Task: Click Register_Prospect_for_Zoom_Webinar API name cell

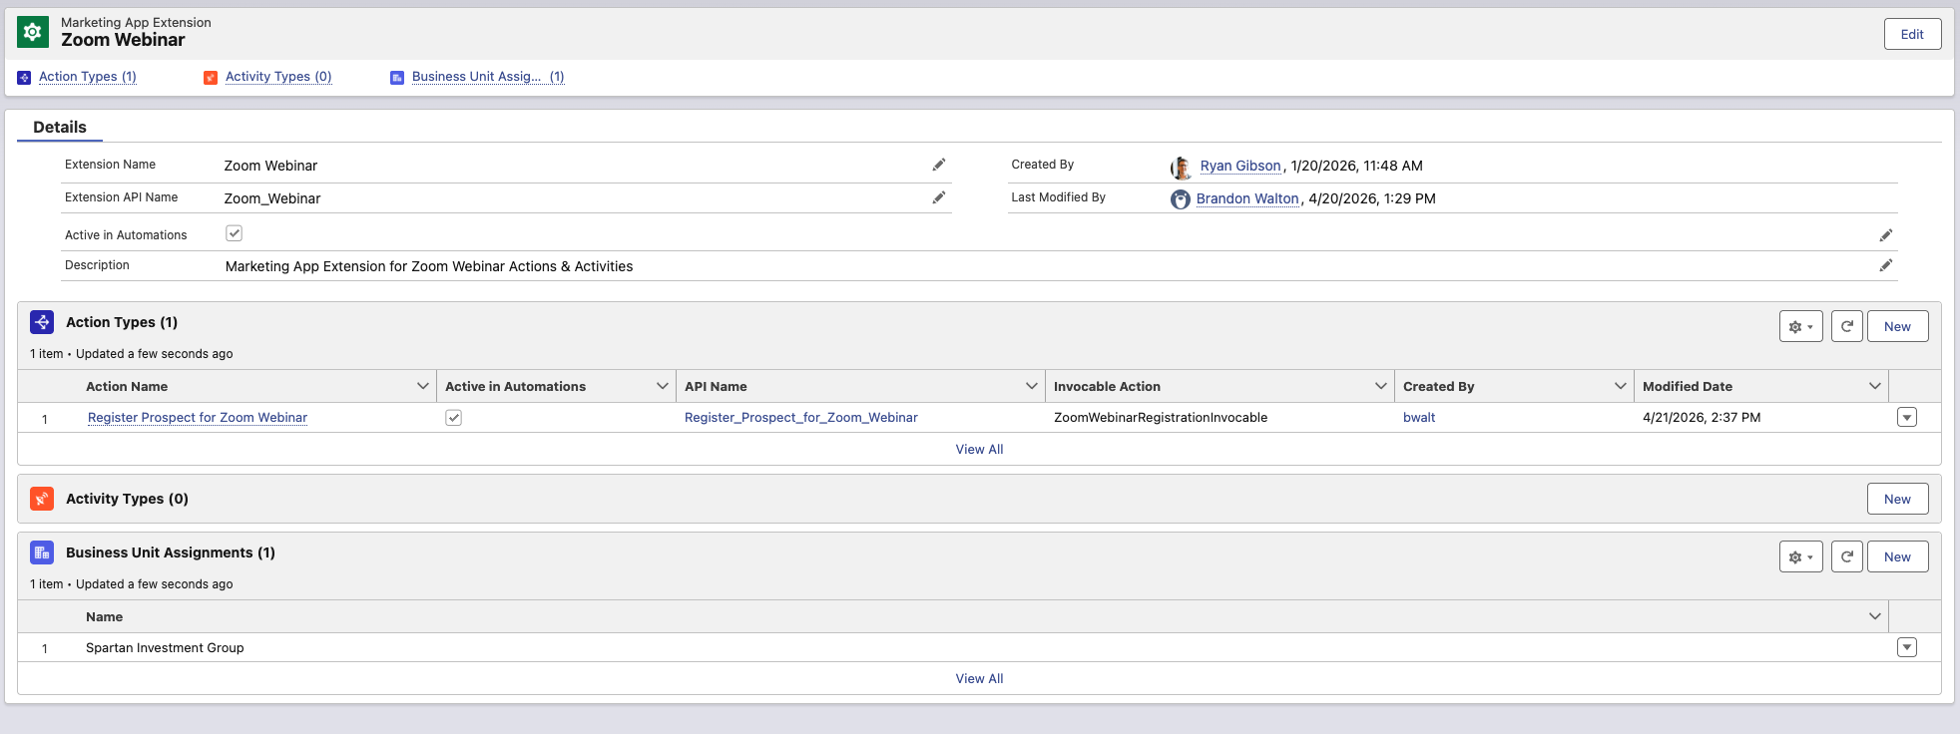Action: point(801,418)
